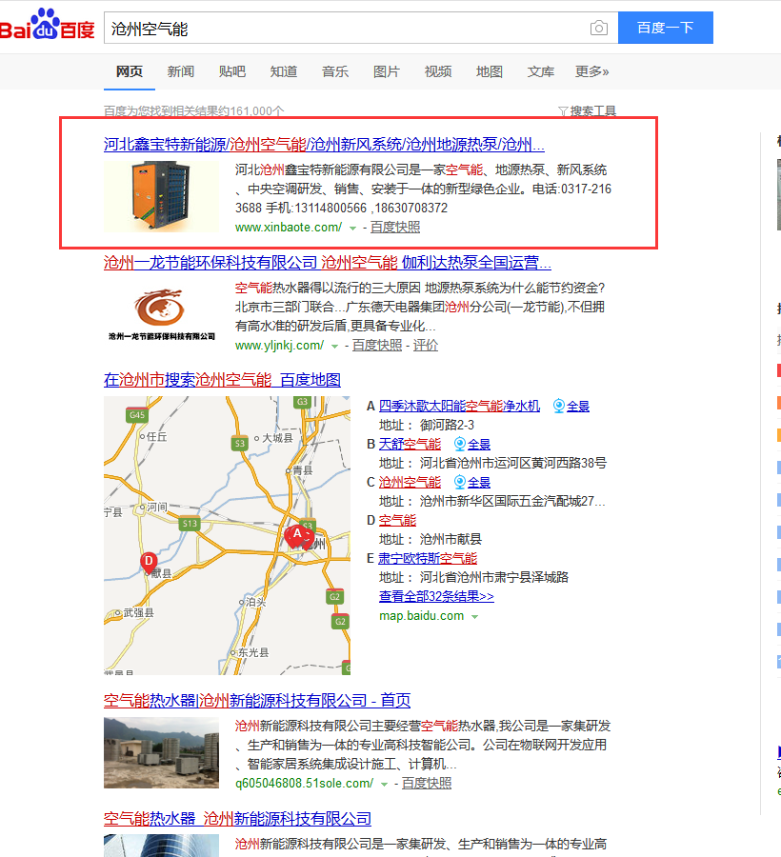Select the 网页 tab
Viewport: 781px width, 857px height.
point(129,71)
